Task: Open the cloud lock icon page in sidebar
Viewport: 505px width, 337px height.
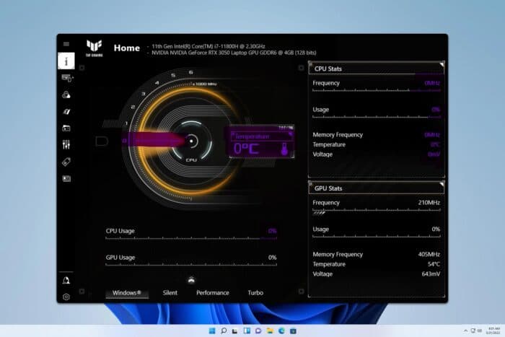Action: pyautogui.click(x=66, y=95)
